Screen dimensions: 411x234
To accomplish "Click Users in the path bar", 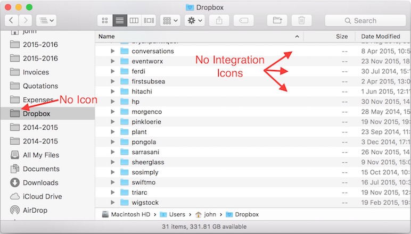I will tap(172, 214).
